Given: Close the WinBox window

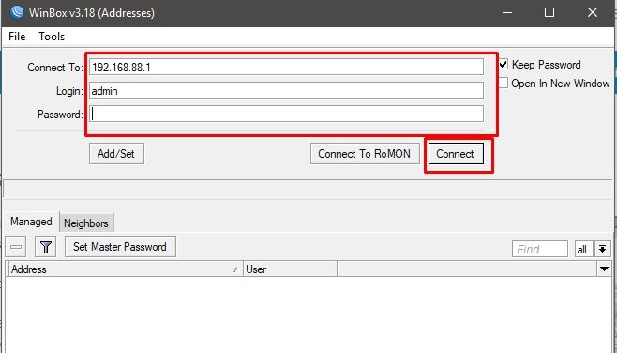Looking at the screenshot, I should [593, 12].
